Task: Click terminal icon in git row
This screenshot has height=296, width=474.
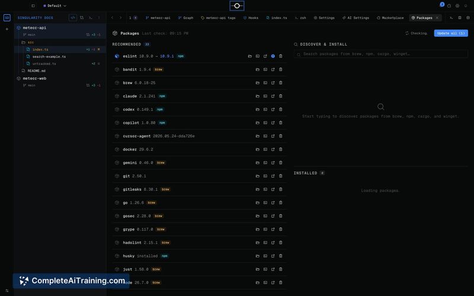Action: pos(265,176)
